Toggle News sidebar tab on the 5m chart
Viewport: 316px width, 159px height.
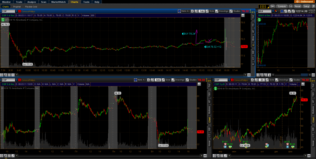[x=209, y=143]
